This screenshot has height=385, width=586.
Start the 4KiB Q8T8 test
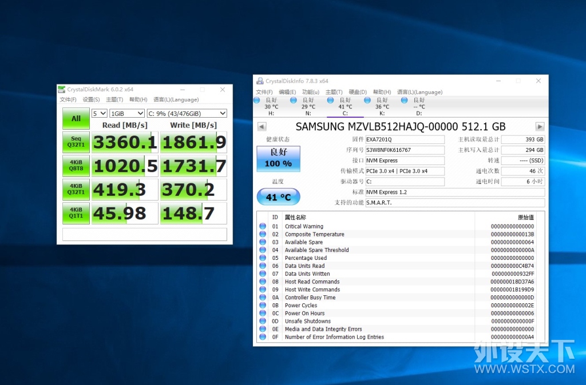(76, 166)
